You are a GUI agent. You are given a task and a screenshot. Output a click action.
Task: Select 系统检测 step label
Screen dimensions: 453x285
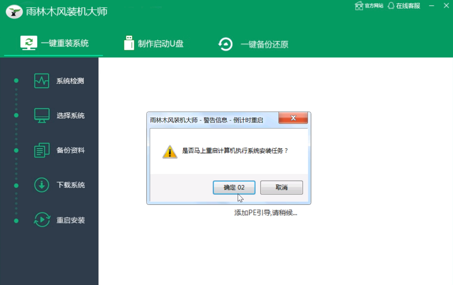pyautogui.click(x=70, y=81)
